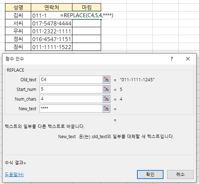The height and width of the screenshot is (184, 199).
Task: Click range selector icon for Start_num
Action: tap(106, 89)
